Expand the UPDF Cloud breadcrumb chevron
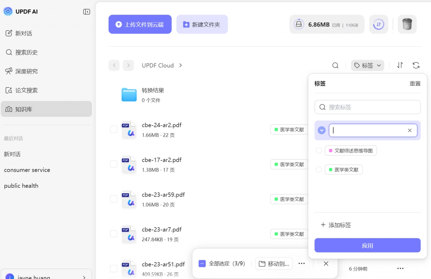 pyautogui.click(x=181, y=65)
